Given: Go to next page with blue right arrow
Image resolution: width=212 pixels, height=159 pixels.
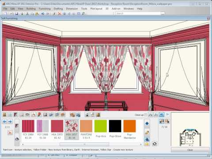Looking at the screenshot, I should (10, 121).
